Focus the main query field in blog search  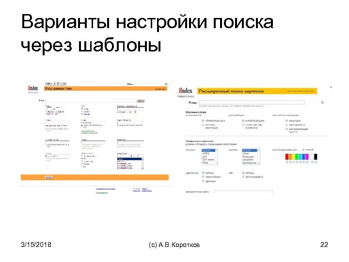(90, 101)
